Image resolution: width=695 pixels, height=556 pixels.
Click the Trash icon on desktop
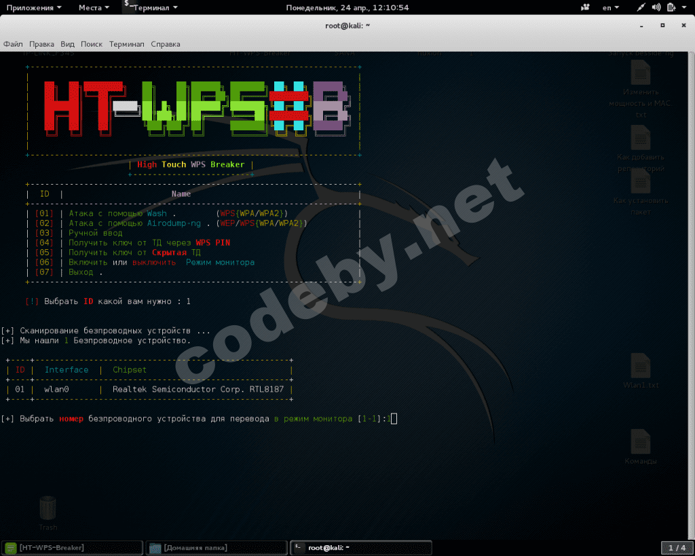(x=48, y=508)
